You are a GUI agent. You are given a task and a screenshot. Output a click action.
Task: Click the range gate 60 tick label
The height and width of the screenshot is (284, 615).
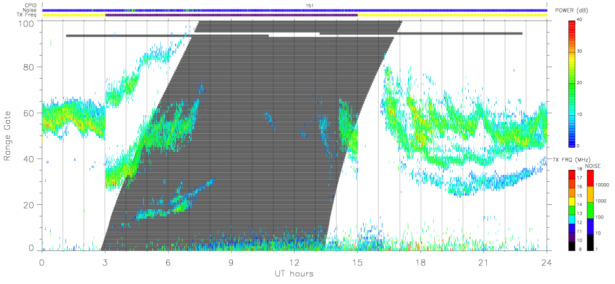click(28, 113)
